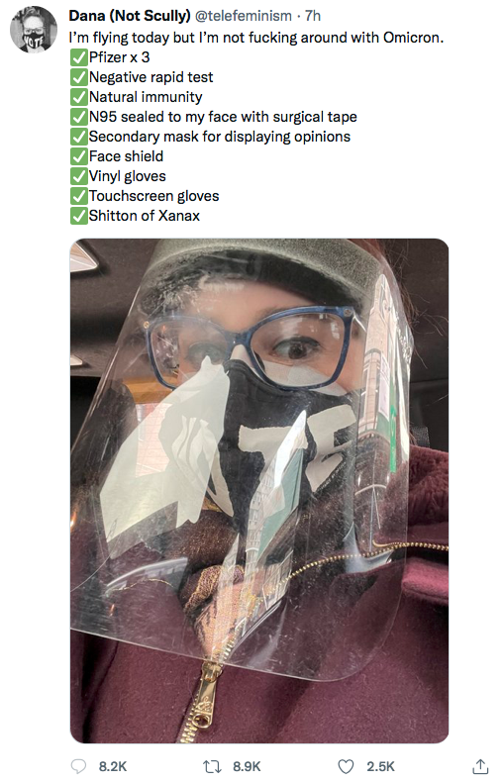Retweet this post using the retweet icon
The width and height of the screenshot is (504, 783).
click(212, 766)
